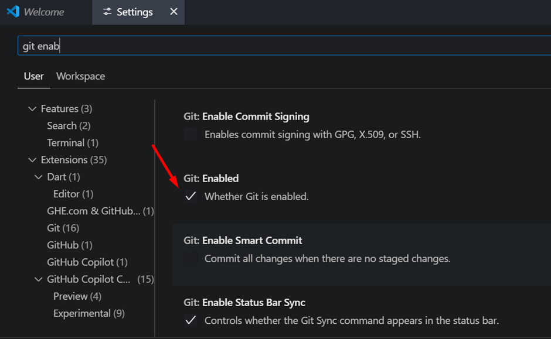Collapse the Features tree section
The width and height of the screenshot is (551, 339).
(x=32, y=109)
